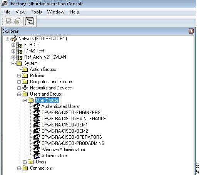204x175 pixels.
Task: Open the Tools menu
Action: click(x=36, y=12)
